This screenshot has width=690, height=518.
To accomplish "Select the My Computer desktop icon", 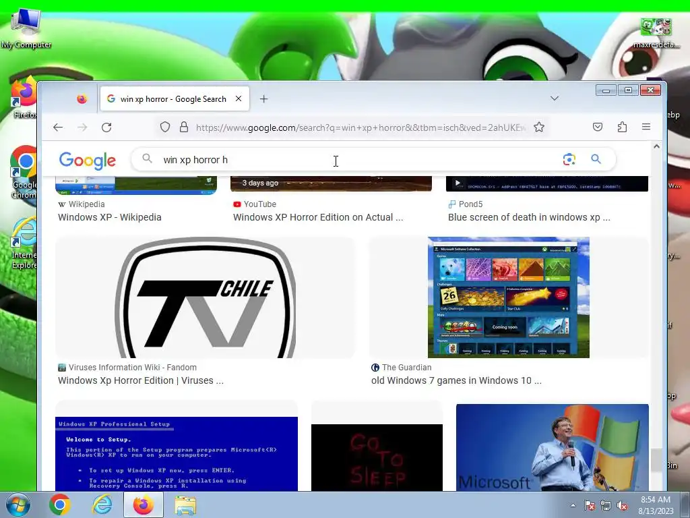I will pos(26,28).
